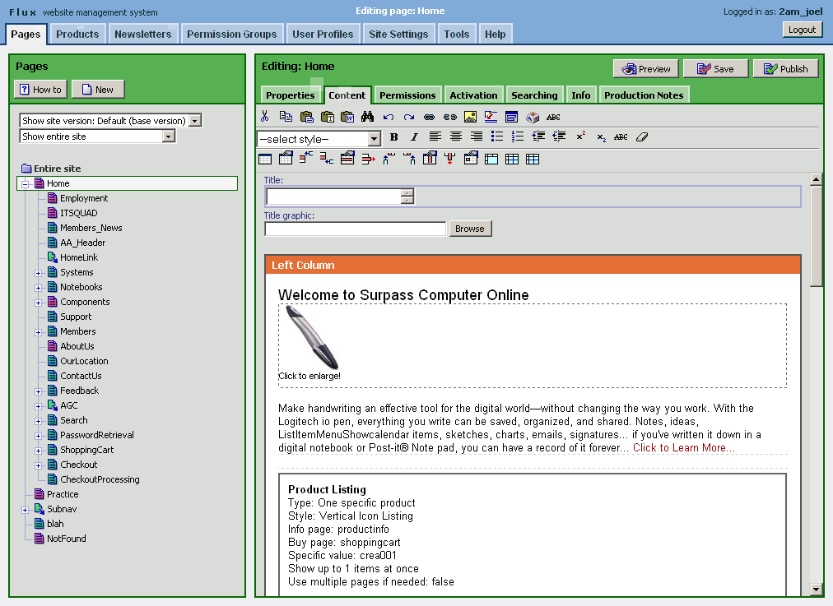Click the pen product thumbnail image
Viewport: 833px width, 606px height.
[x=312, y=337]
